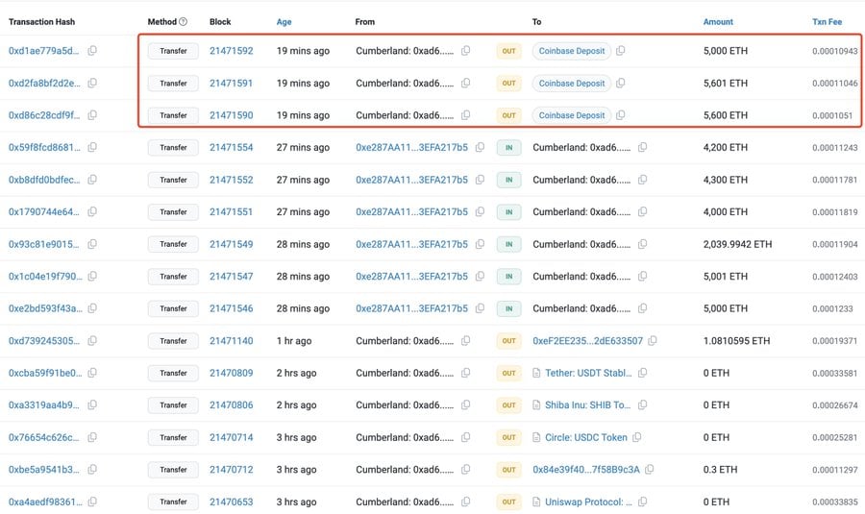The image size is (865, 514).
Task: Select the 2,039.9942 ETH amount
Action: [737, 244]
